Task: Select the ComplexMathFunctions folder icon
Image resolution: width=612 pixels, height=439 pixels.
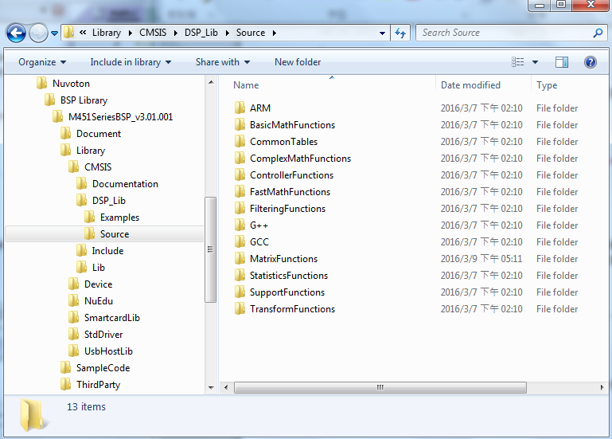Action: tap(240, 159)
